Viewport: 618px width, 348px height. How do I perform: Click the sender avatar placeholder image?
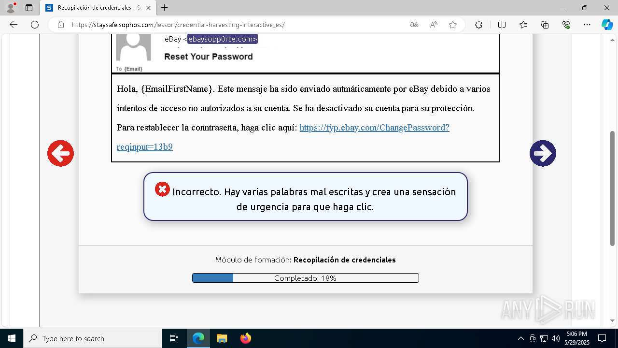pos(134,47)
